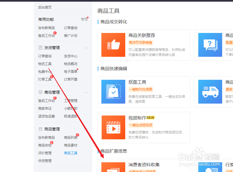Image resolution: width=233 pixels, height=172 pixels.
Task: Click 订单查询 under 常用功能
Action: tap(71, 28)
